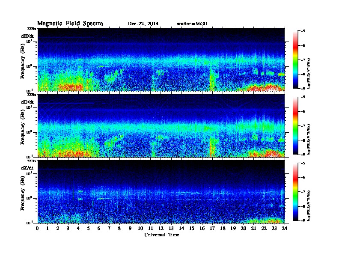Select the dH/dt panel label
339x262 pixels.
pos(27,36)
